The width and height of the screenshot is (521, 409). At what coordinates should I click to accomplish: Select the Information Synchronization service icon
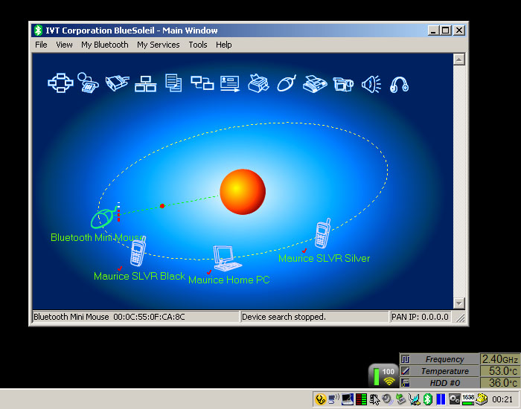coord(202,83)
